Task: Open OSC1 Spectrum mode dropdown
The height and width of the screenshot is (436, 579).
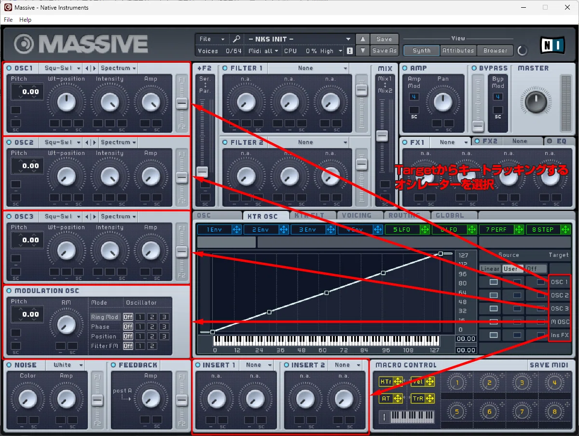Action: pos(118,68)
